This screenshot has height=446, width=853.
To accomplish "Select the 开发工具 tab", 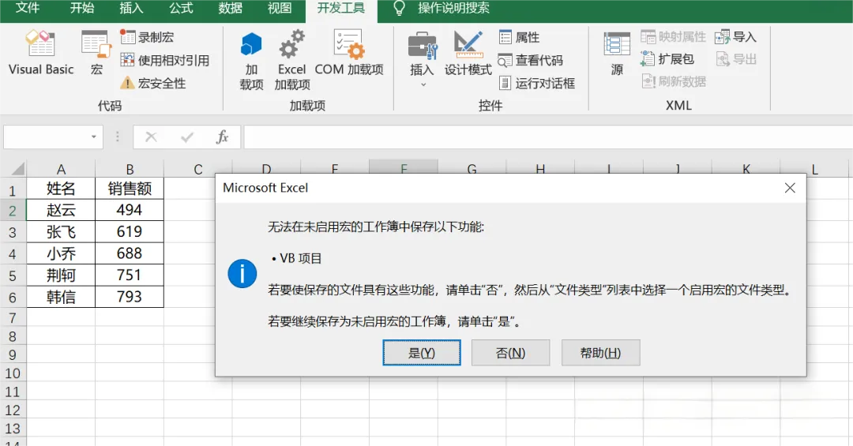I will 341,8.
